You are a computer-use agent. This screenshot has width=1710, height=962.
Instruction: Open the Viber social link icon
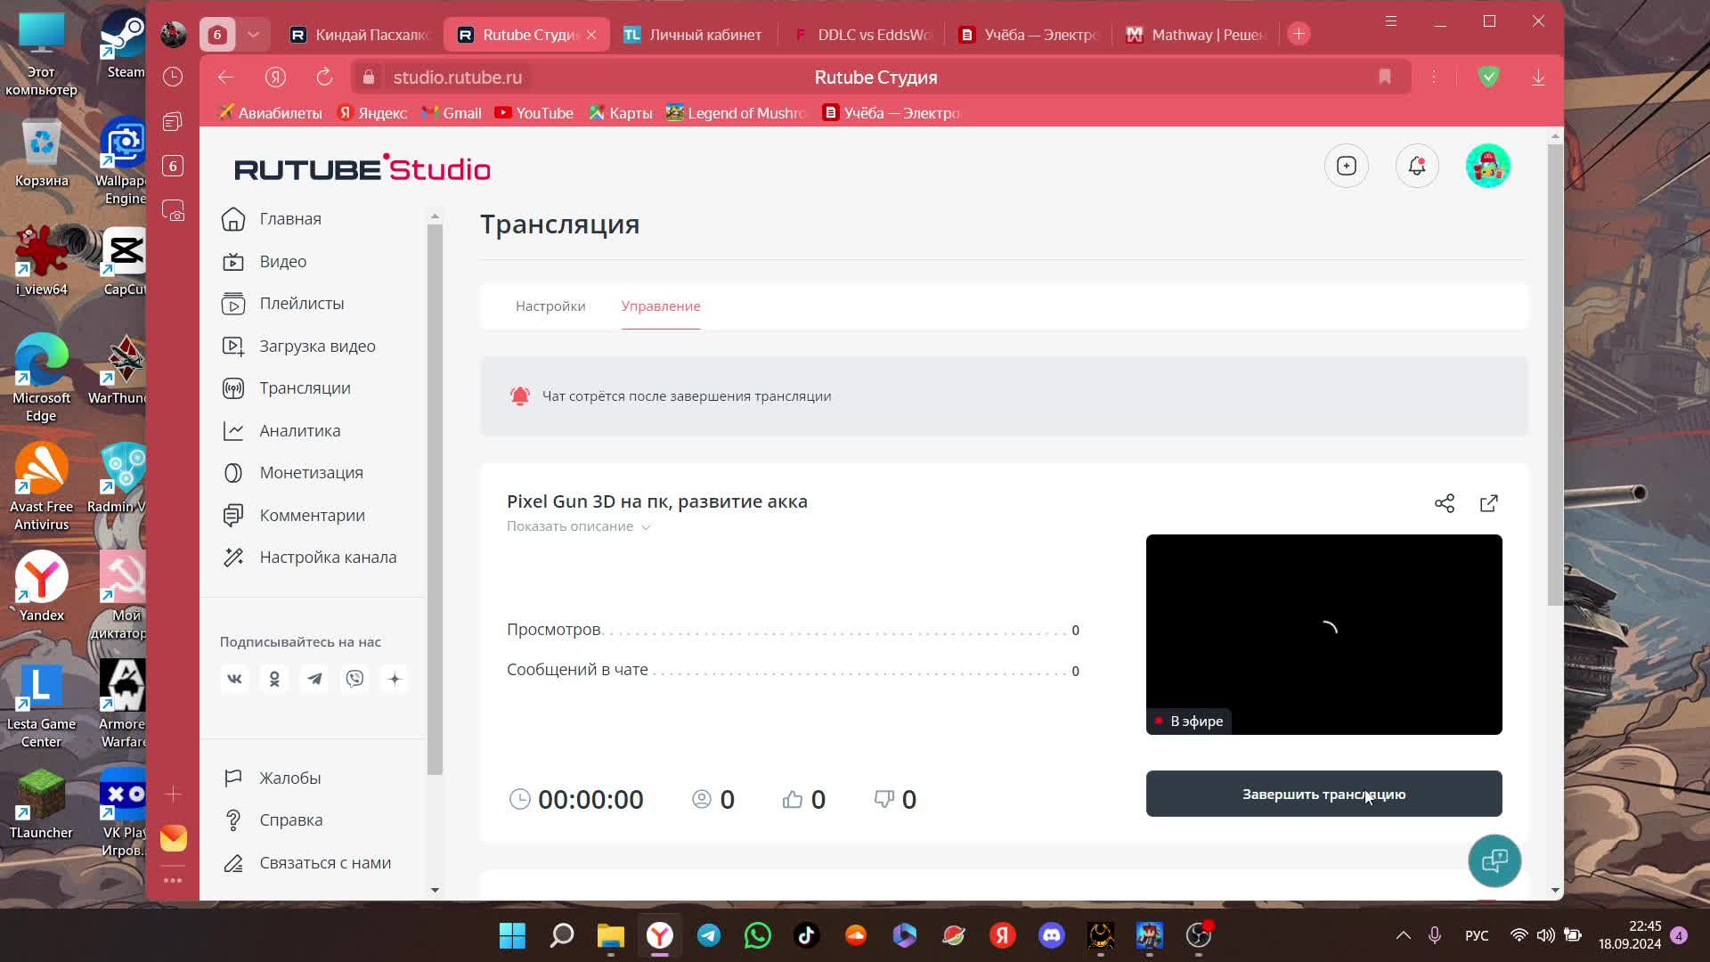(354, 679)
